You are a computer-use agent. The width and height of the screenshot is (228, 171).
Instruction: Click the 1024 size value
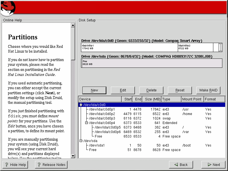(156, 118)
